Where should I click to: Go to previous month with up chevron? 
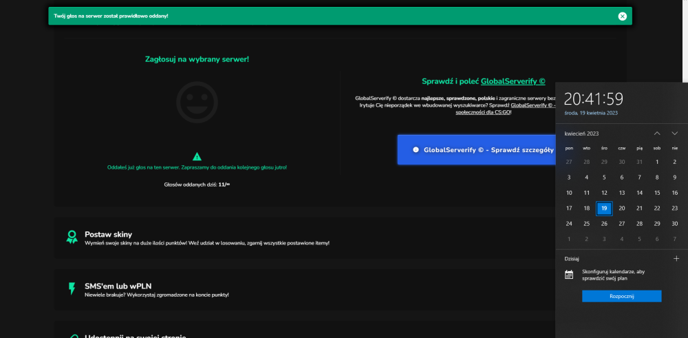[657, 134]
